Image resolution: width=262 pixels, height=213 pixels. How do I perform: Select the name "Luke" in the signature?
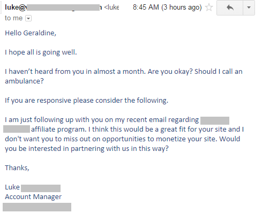tap(12, 187)
